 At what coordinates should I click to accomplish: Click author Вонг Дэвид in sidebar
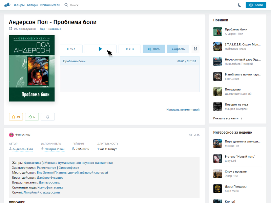[x=232, y=79]
